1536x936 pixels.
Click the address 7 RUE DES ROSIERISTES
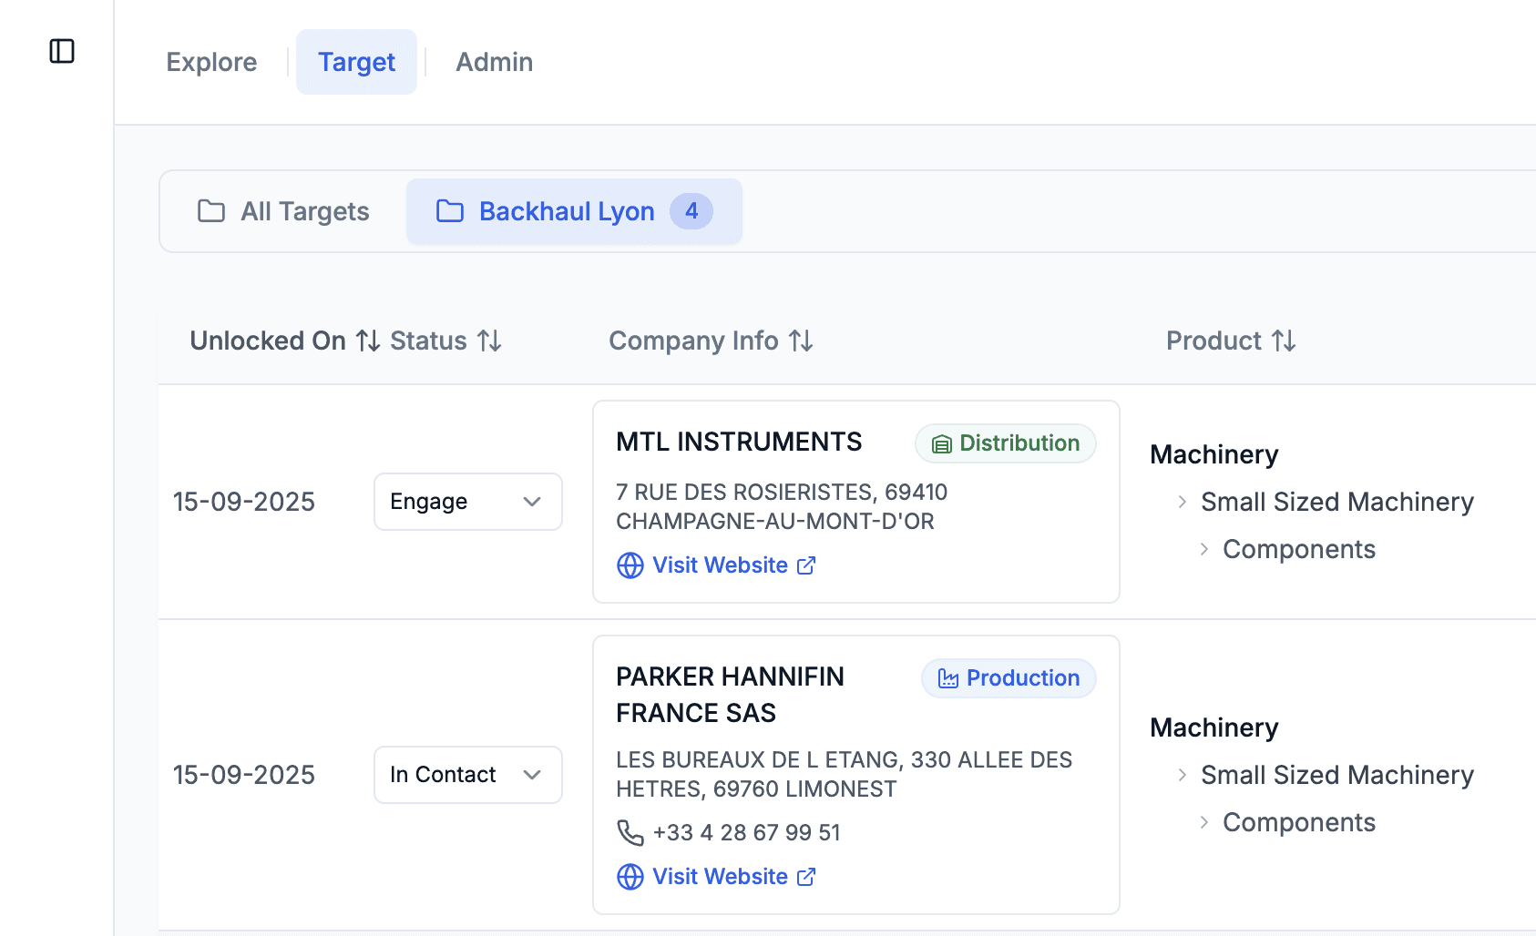(782, 507)
